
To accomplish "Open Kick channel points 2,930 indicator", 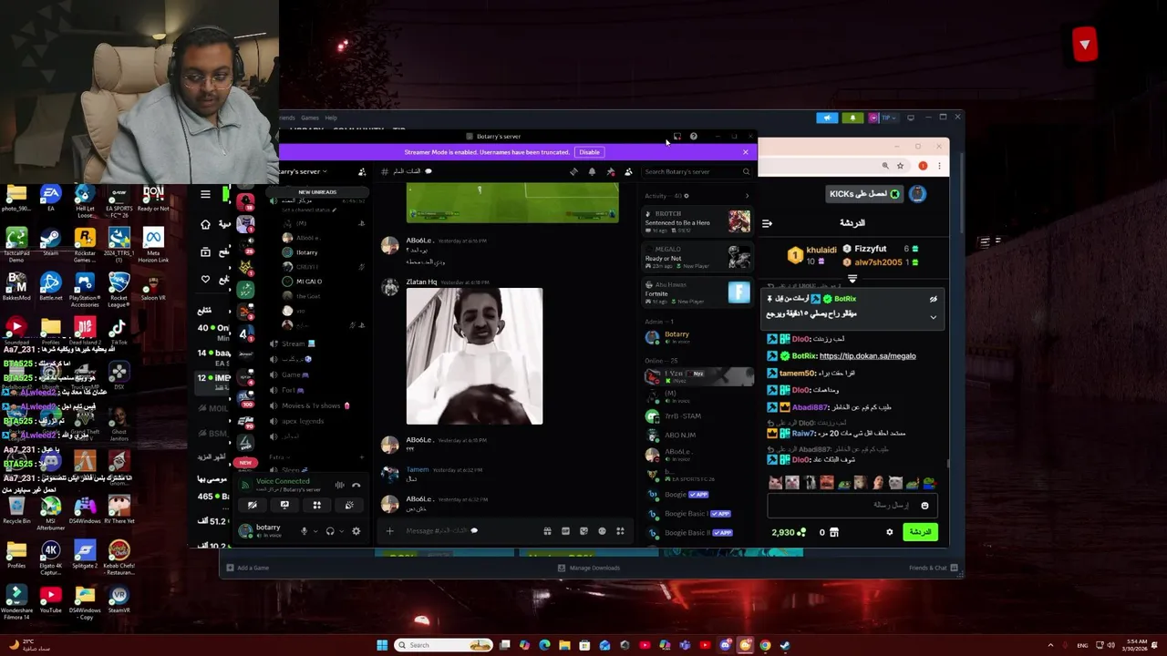I will coord(789,532).
